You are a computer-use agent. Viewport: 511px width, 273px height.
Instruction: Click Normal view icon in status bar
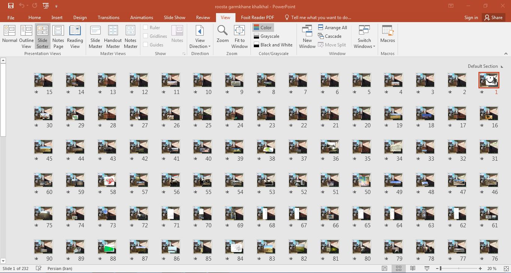(x=384, y=269)
